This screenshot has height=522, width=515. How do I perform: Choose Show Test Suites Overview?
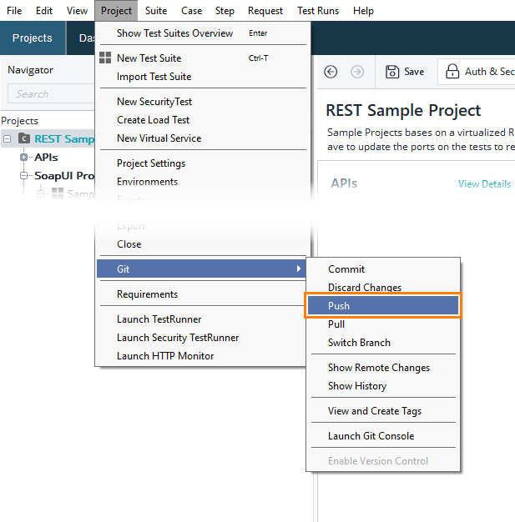point(202,33)
